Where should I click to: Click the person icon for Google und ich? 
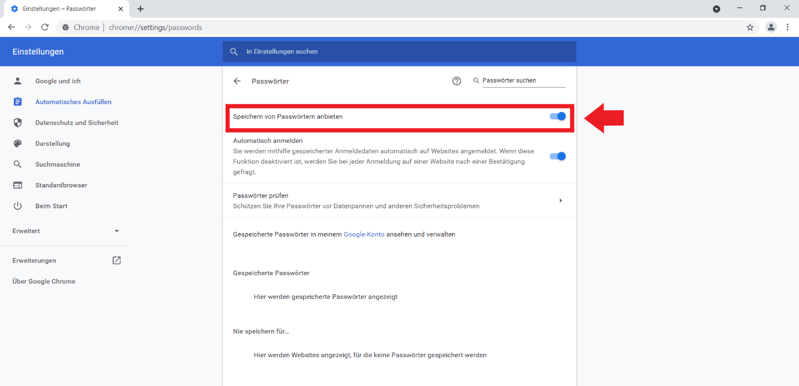pos(18,81)
